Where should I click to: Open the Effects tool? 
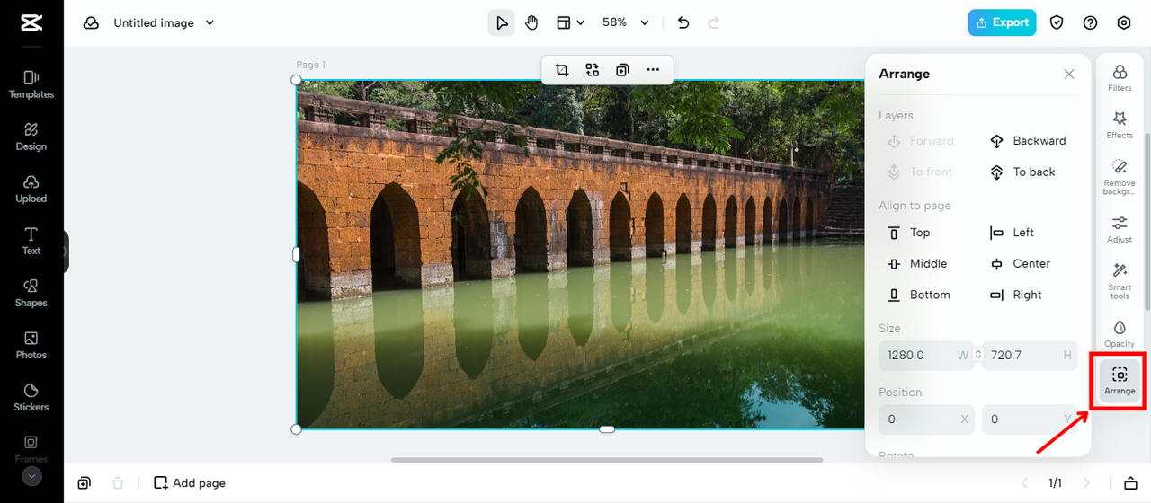click(x=1120, y=125)
